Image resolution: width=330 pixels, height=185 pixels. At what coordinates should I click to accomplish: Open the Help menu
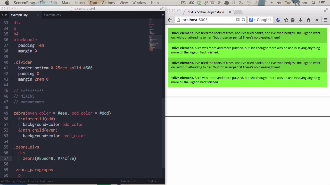(x=155, y=3)
